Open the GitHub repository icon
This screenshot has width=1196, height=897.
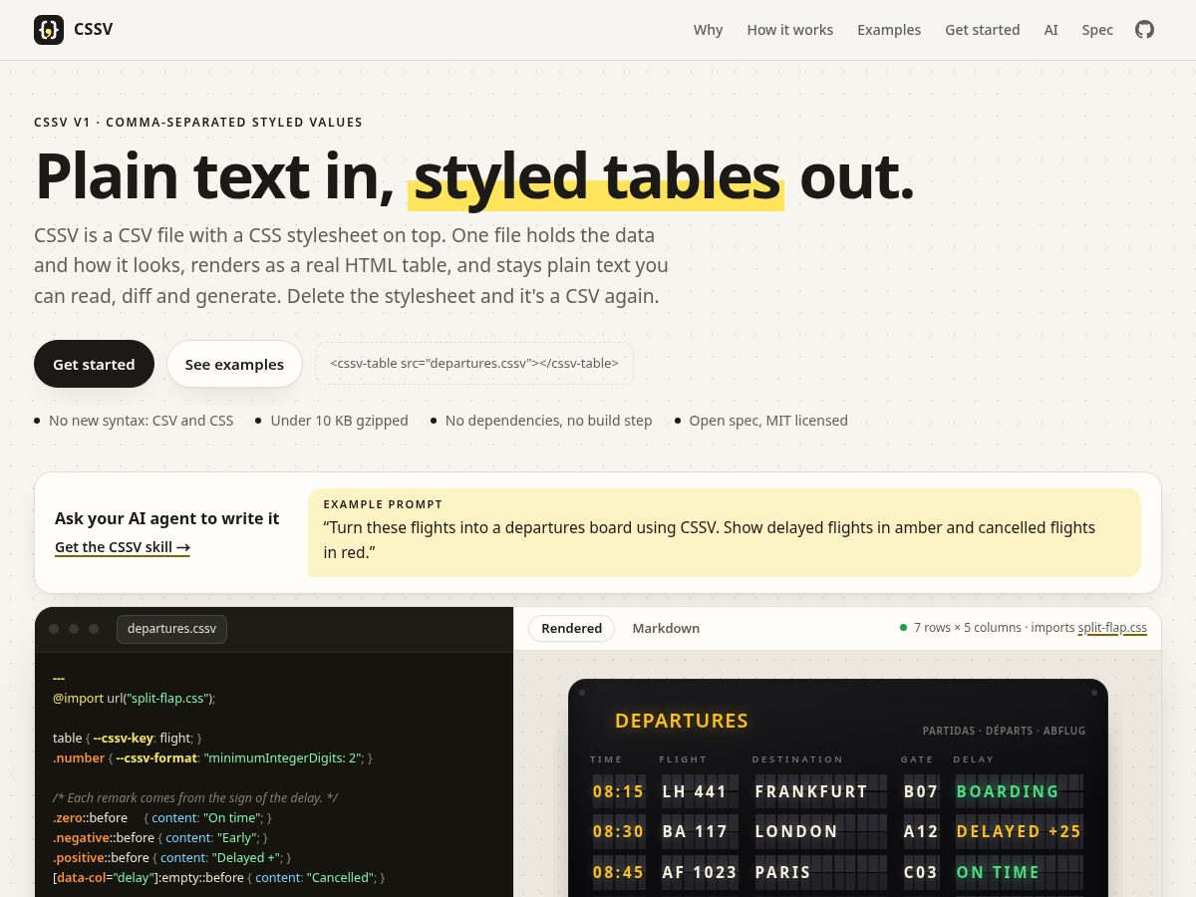pos(1145,30)
